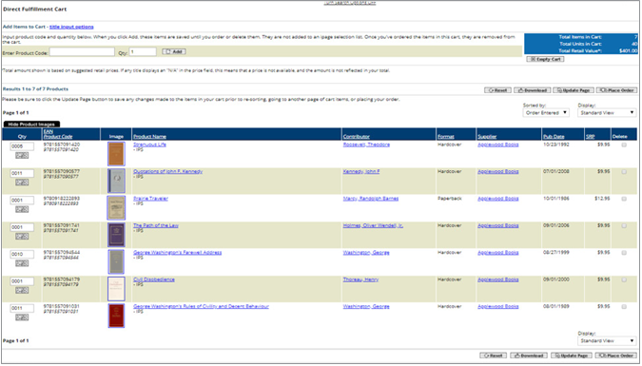Image resolution: width=642 pixels, height=366 pixels.
Task: Click quantity field for Civil Disobedience
Action: pyautogui.click(x=22, y=281)
